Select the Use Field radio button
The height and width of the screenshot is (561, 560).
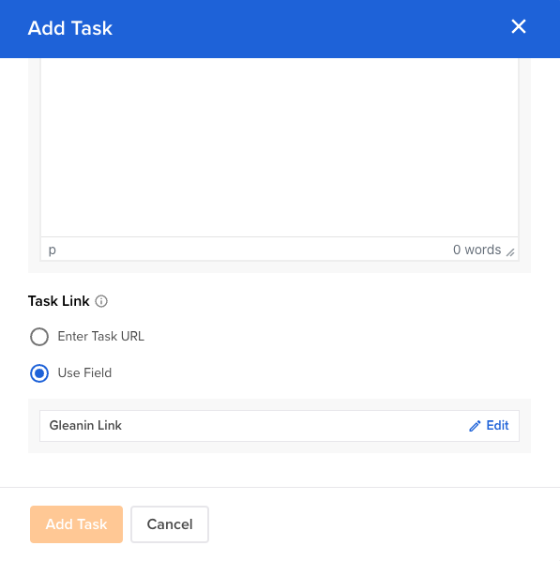tap(39, 373)
